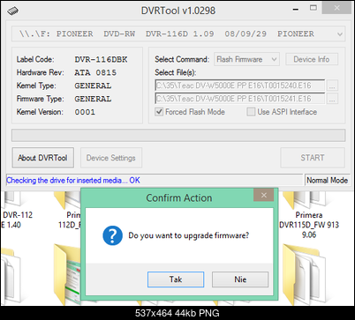Viewport: 355px width, 320px height.
Task: Click the 'Do you want to upgrade firmware?' message
Action: coord(189,235)
